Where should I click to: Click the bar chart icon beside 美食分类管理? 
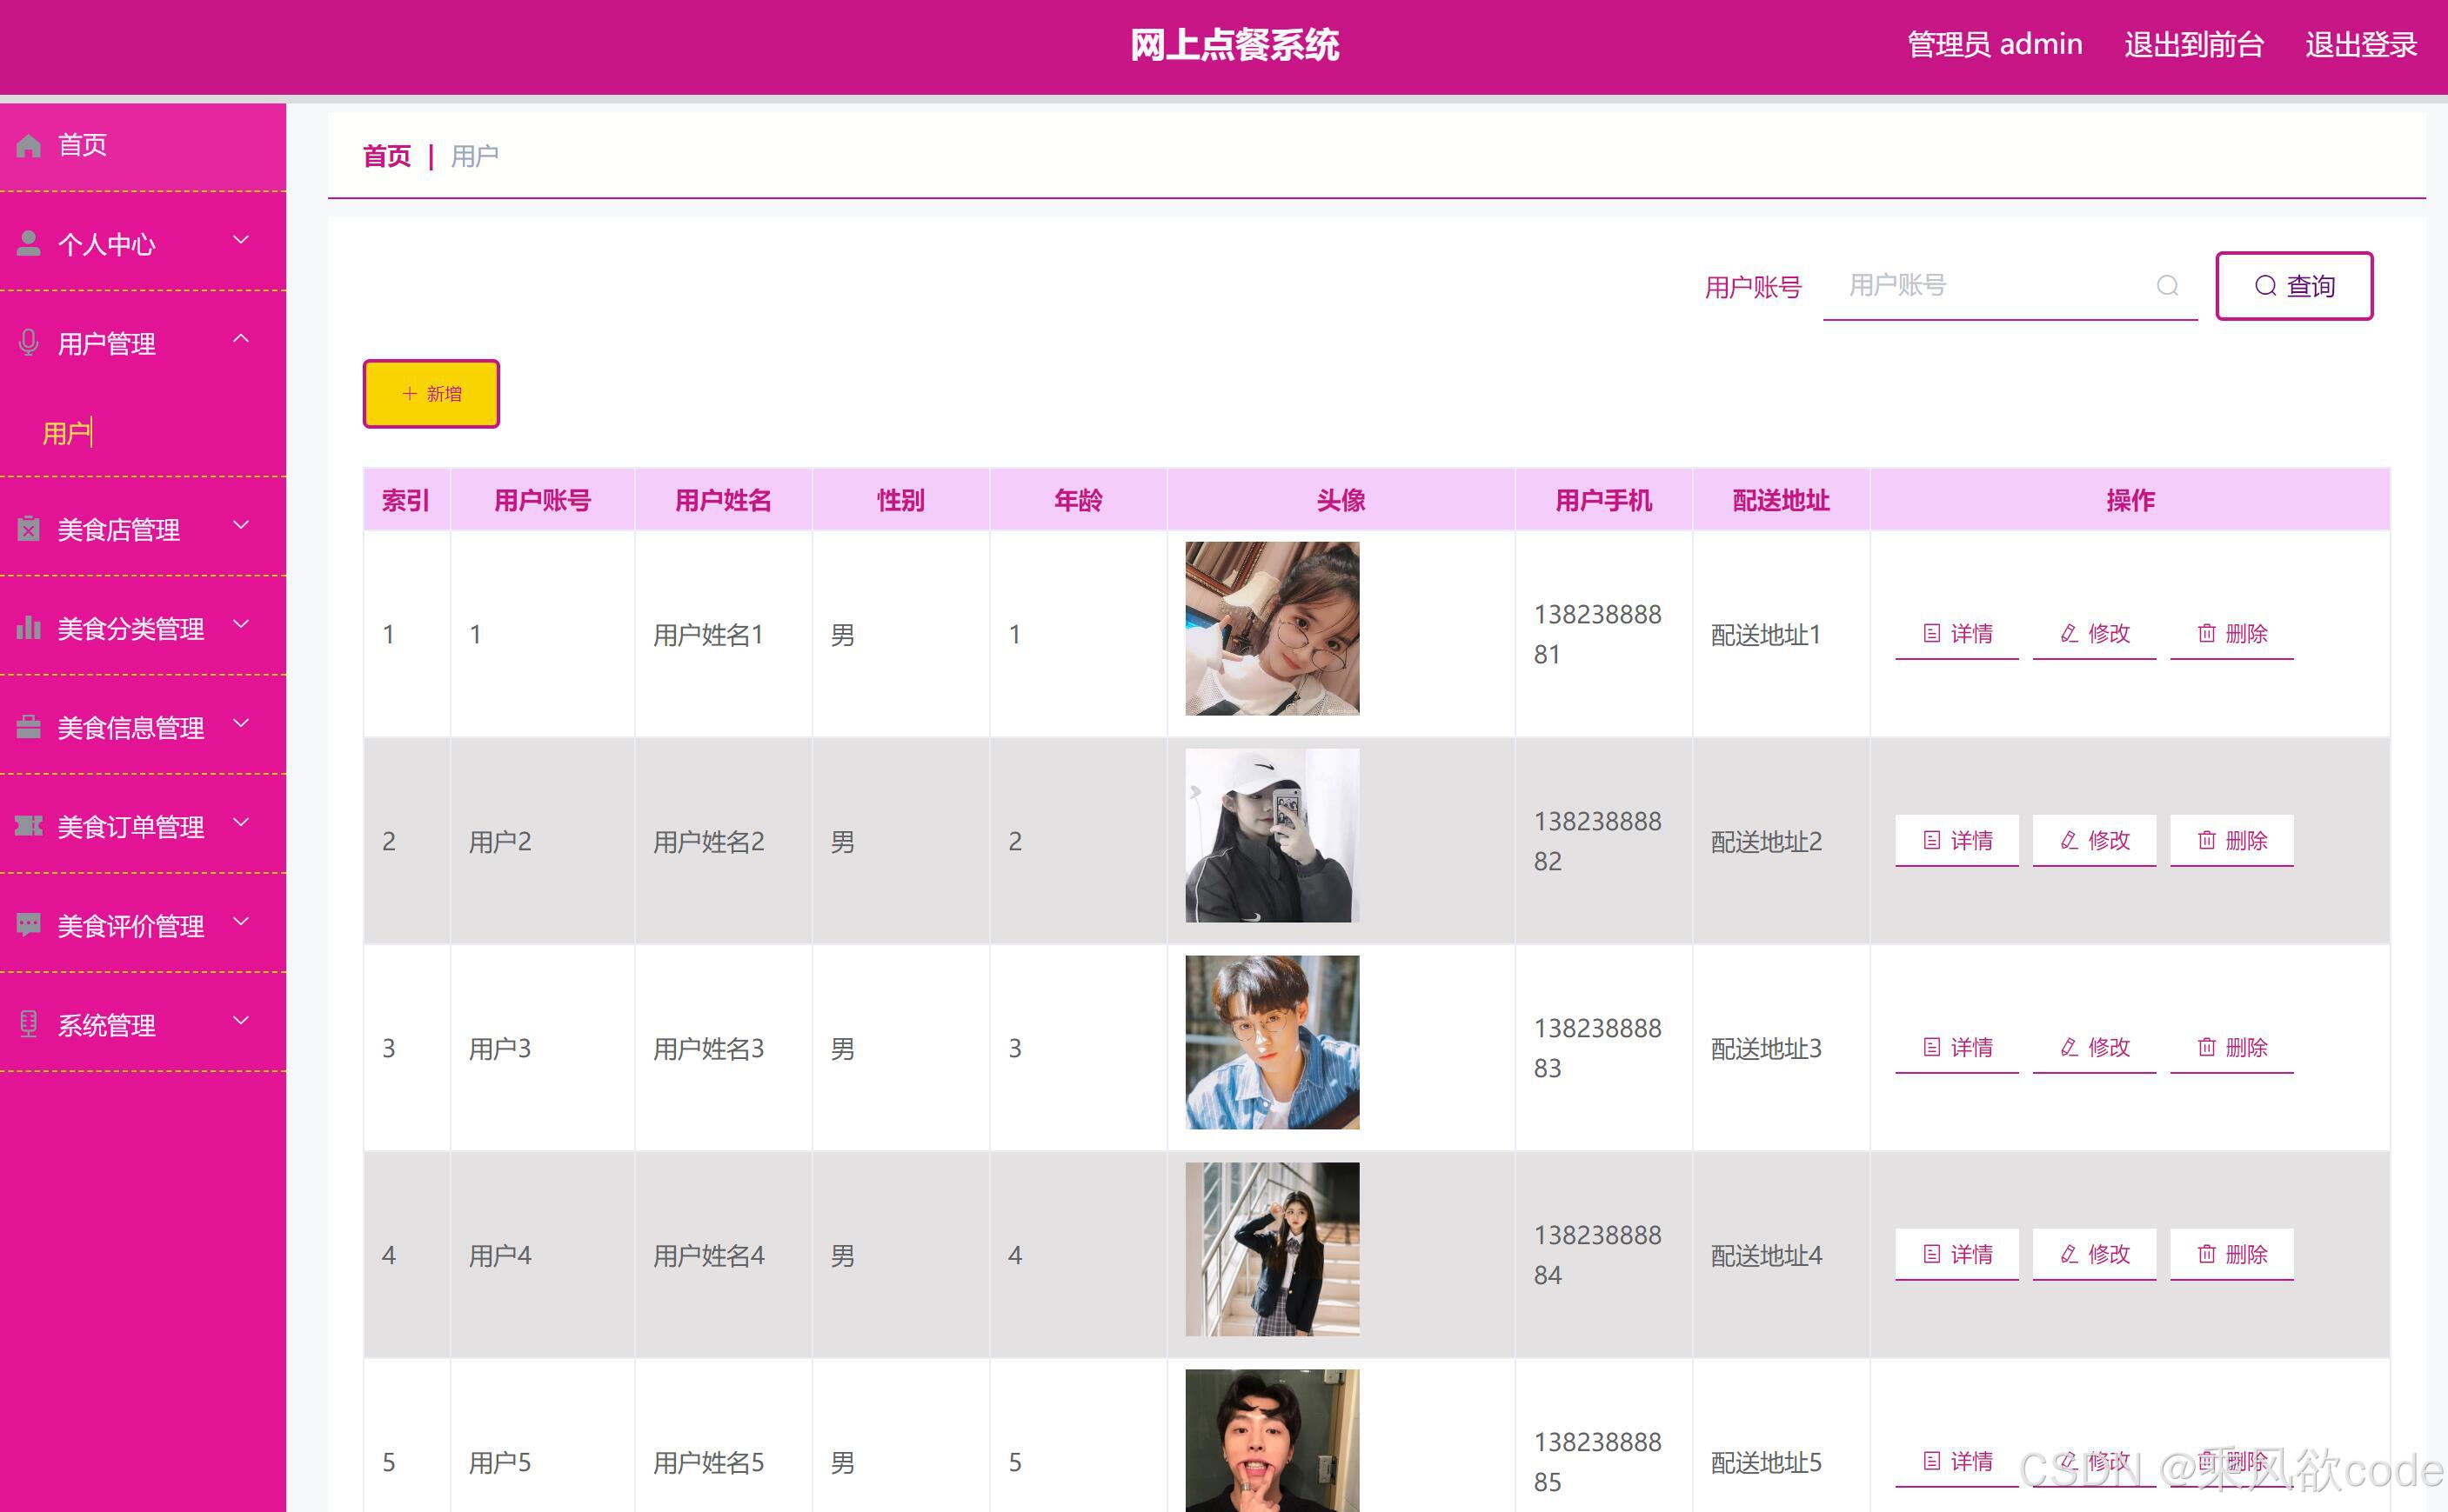[28, 628]
